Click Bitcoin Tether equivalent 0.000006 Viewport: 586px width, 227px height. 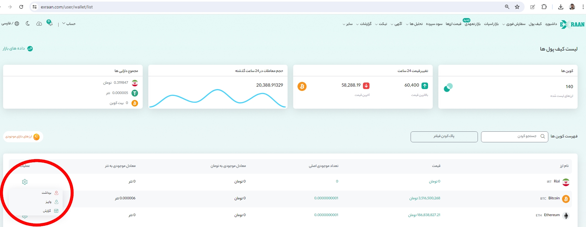(x=125, y=198)
